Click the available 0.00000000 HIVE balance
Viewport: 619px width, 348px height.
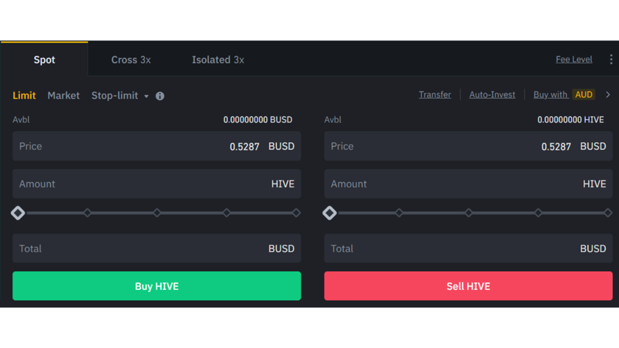point(570,120)
